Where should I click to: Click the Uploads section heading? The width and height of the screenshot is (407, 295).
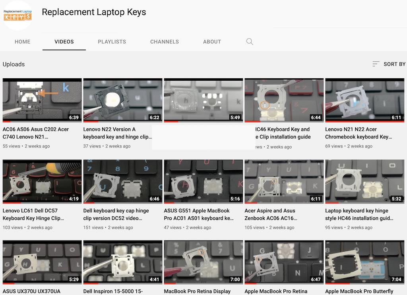click(x=14, y=64)
